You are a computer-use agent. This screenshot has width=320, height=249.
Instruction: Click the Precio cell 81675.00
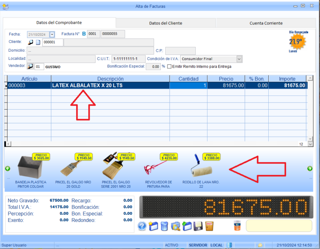[226, 86]
